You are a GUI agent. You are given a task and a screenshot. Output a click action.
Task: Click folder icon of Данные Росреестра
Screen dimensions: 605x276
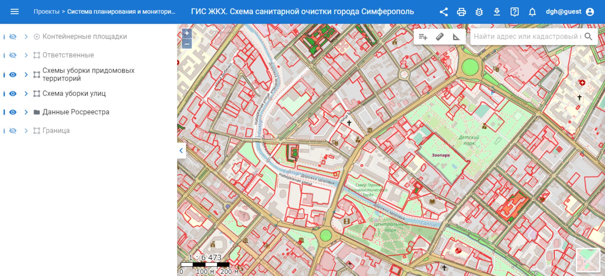point(37,112)
